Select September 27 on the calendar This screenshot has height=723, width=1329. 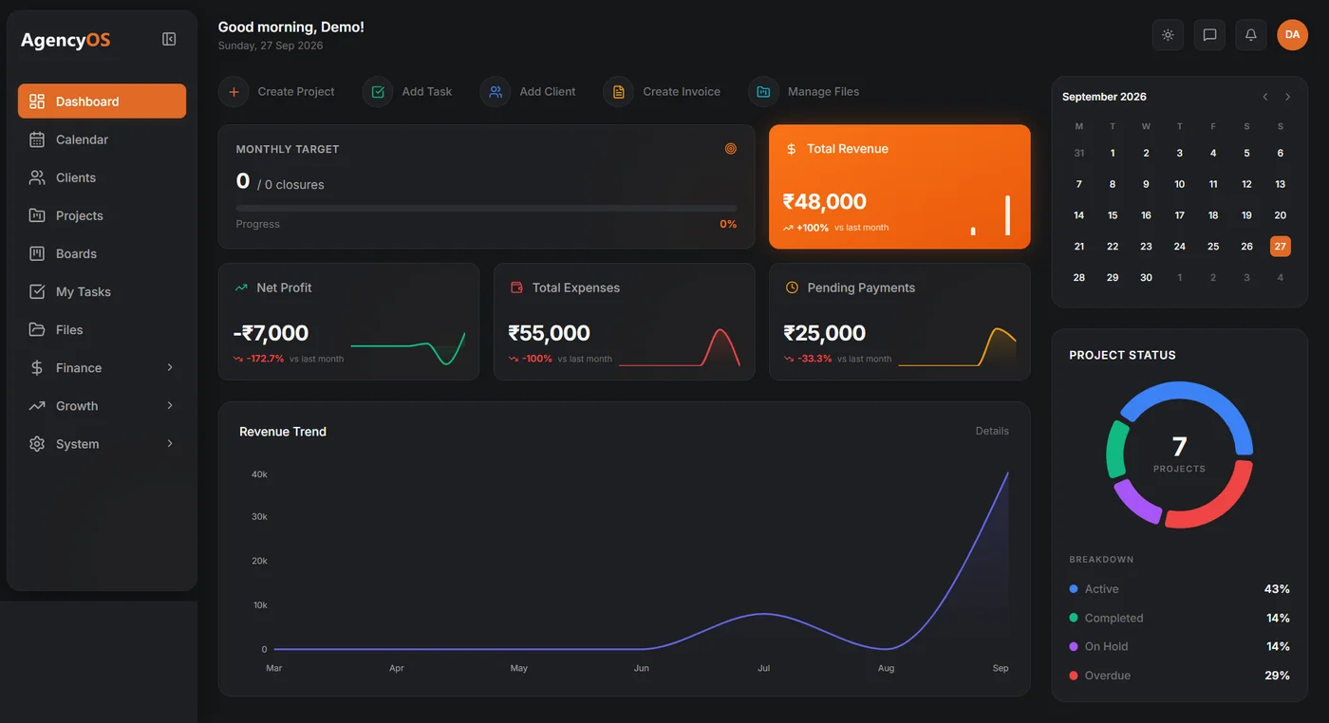pos(1281,246)
